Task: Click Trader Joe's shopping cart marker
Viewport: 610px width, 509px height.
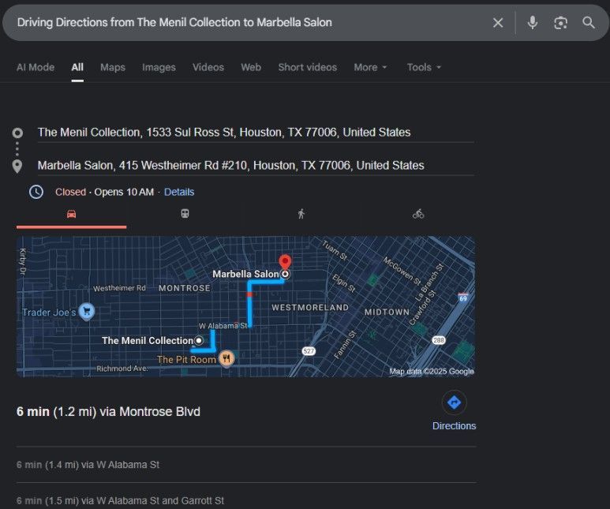Action: click(87, 312)
